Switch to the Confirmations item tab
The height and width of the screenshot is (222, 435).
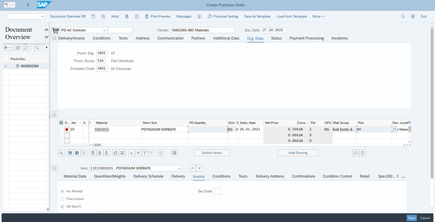point(304,176)
